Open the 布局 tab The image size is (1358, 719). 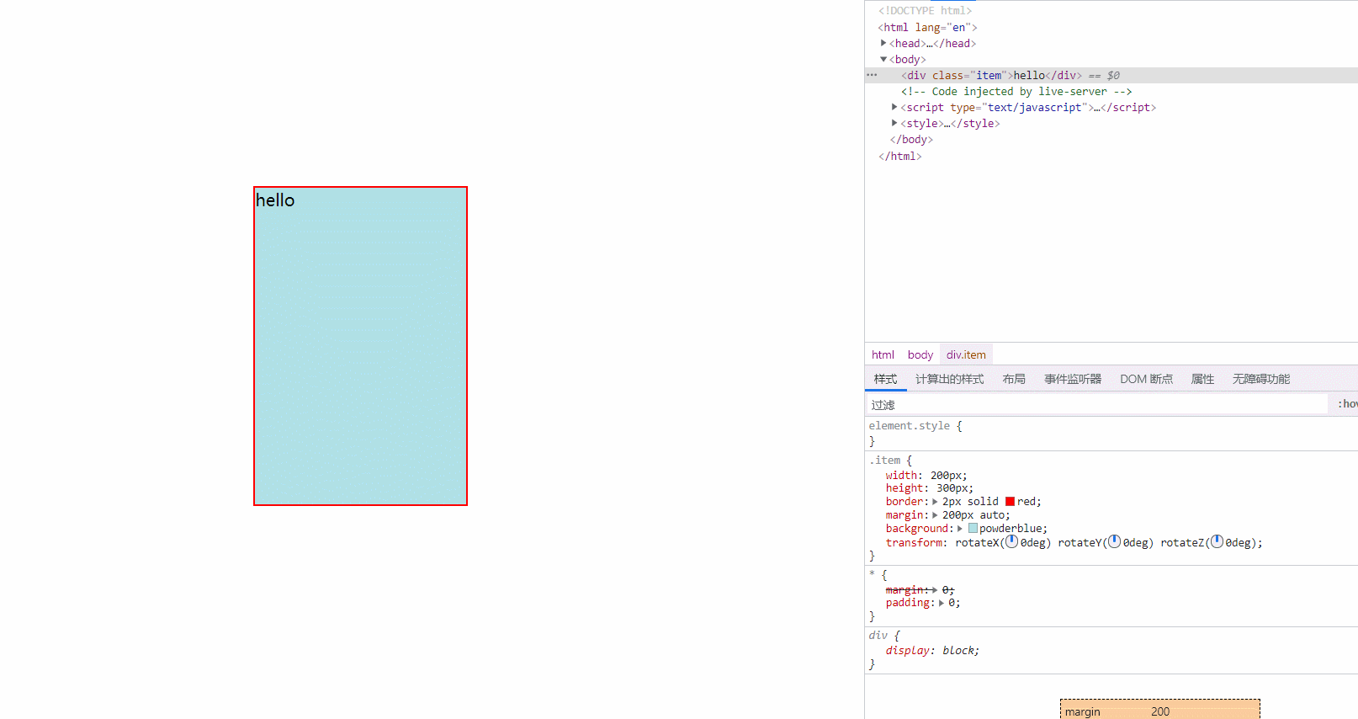[1014, 379]
